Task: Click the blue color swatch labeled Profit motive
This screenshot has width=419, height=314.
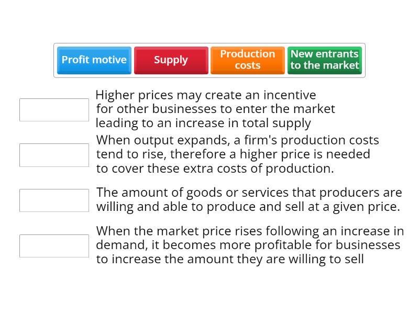Action: click(94, 60)
